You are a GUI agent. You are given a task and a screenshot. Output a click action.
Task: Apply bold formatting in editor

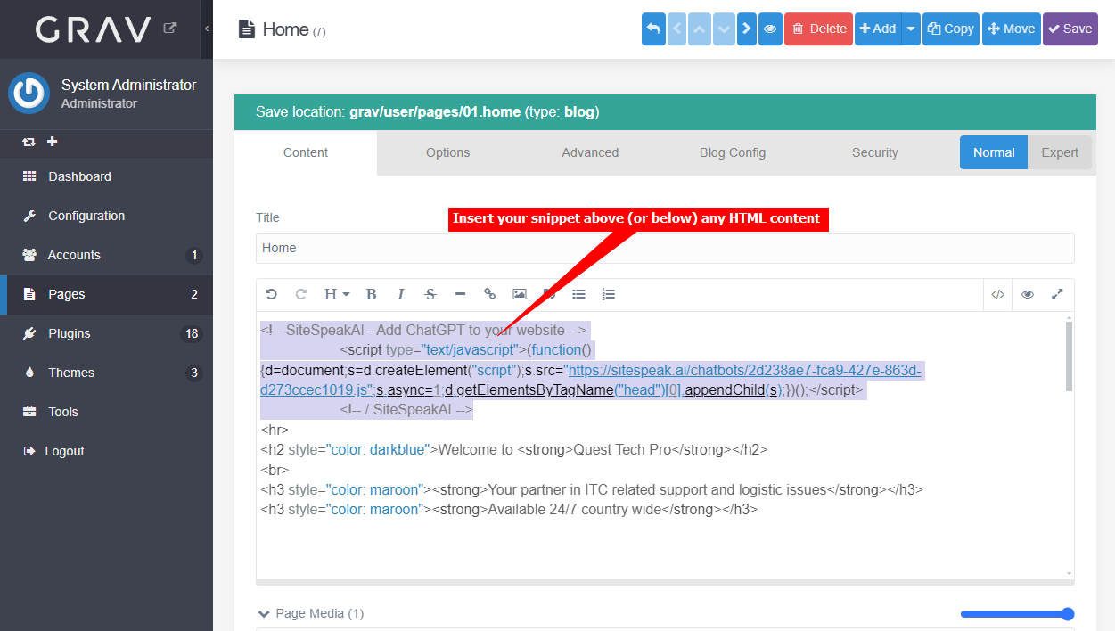pyautogui.click(x=372, y=294)
